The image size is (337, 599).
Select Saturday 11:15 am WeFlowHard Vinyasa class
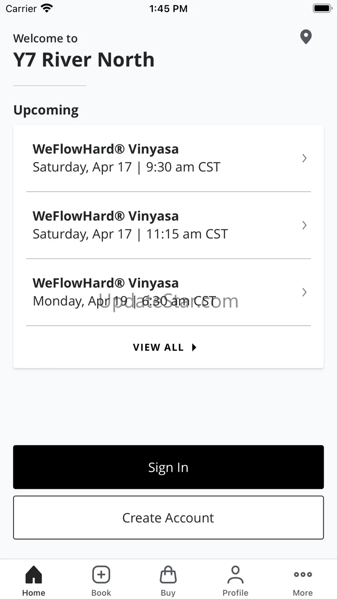pyautogui.click(x=130, y=225)
